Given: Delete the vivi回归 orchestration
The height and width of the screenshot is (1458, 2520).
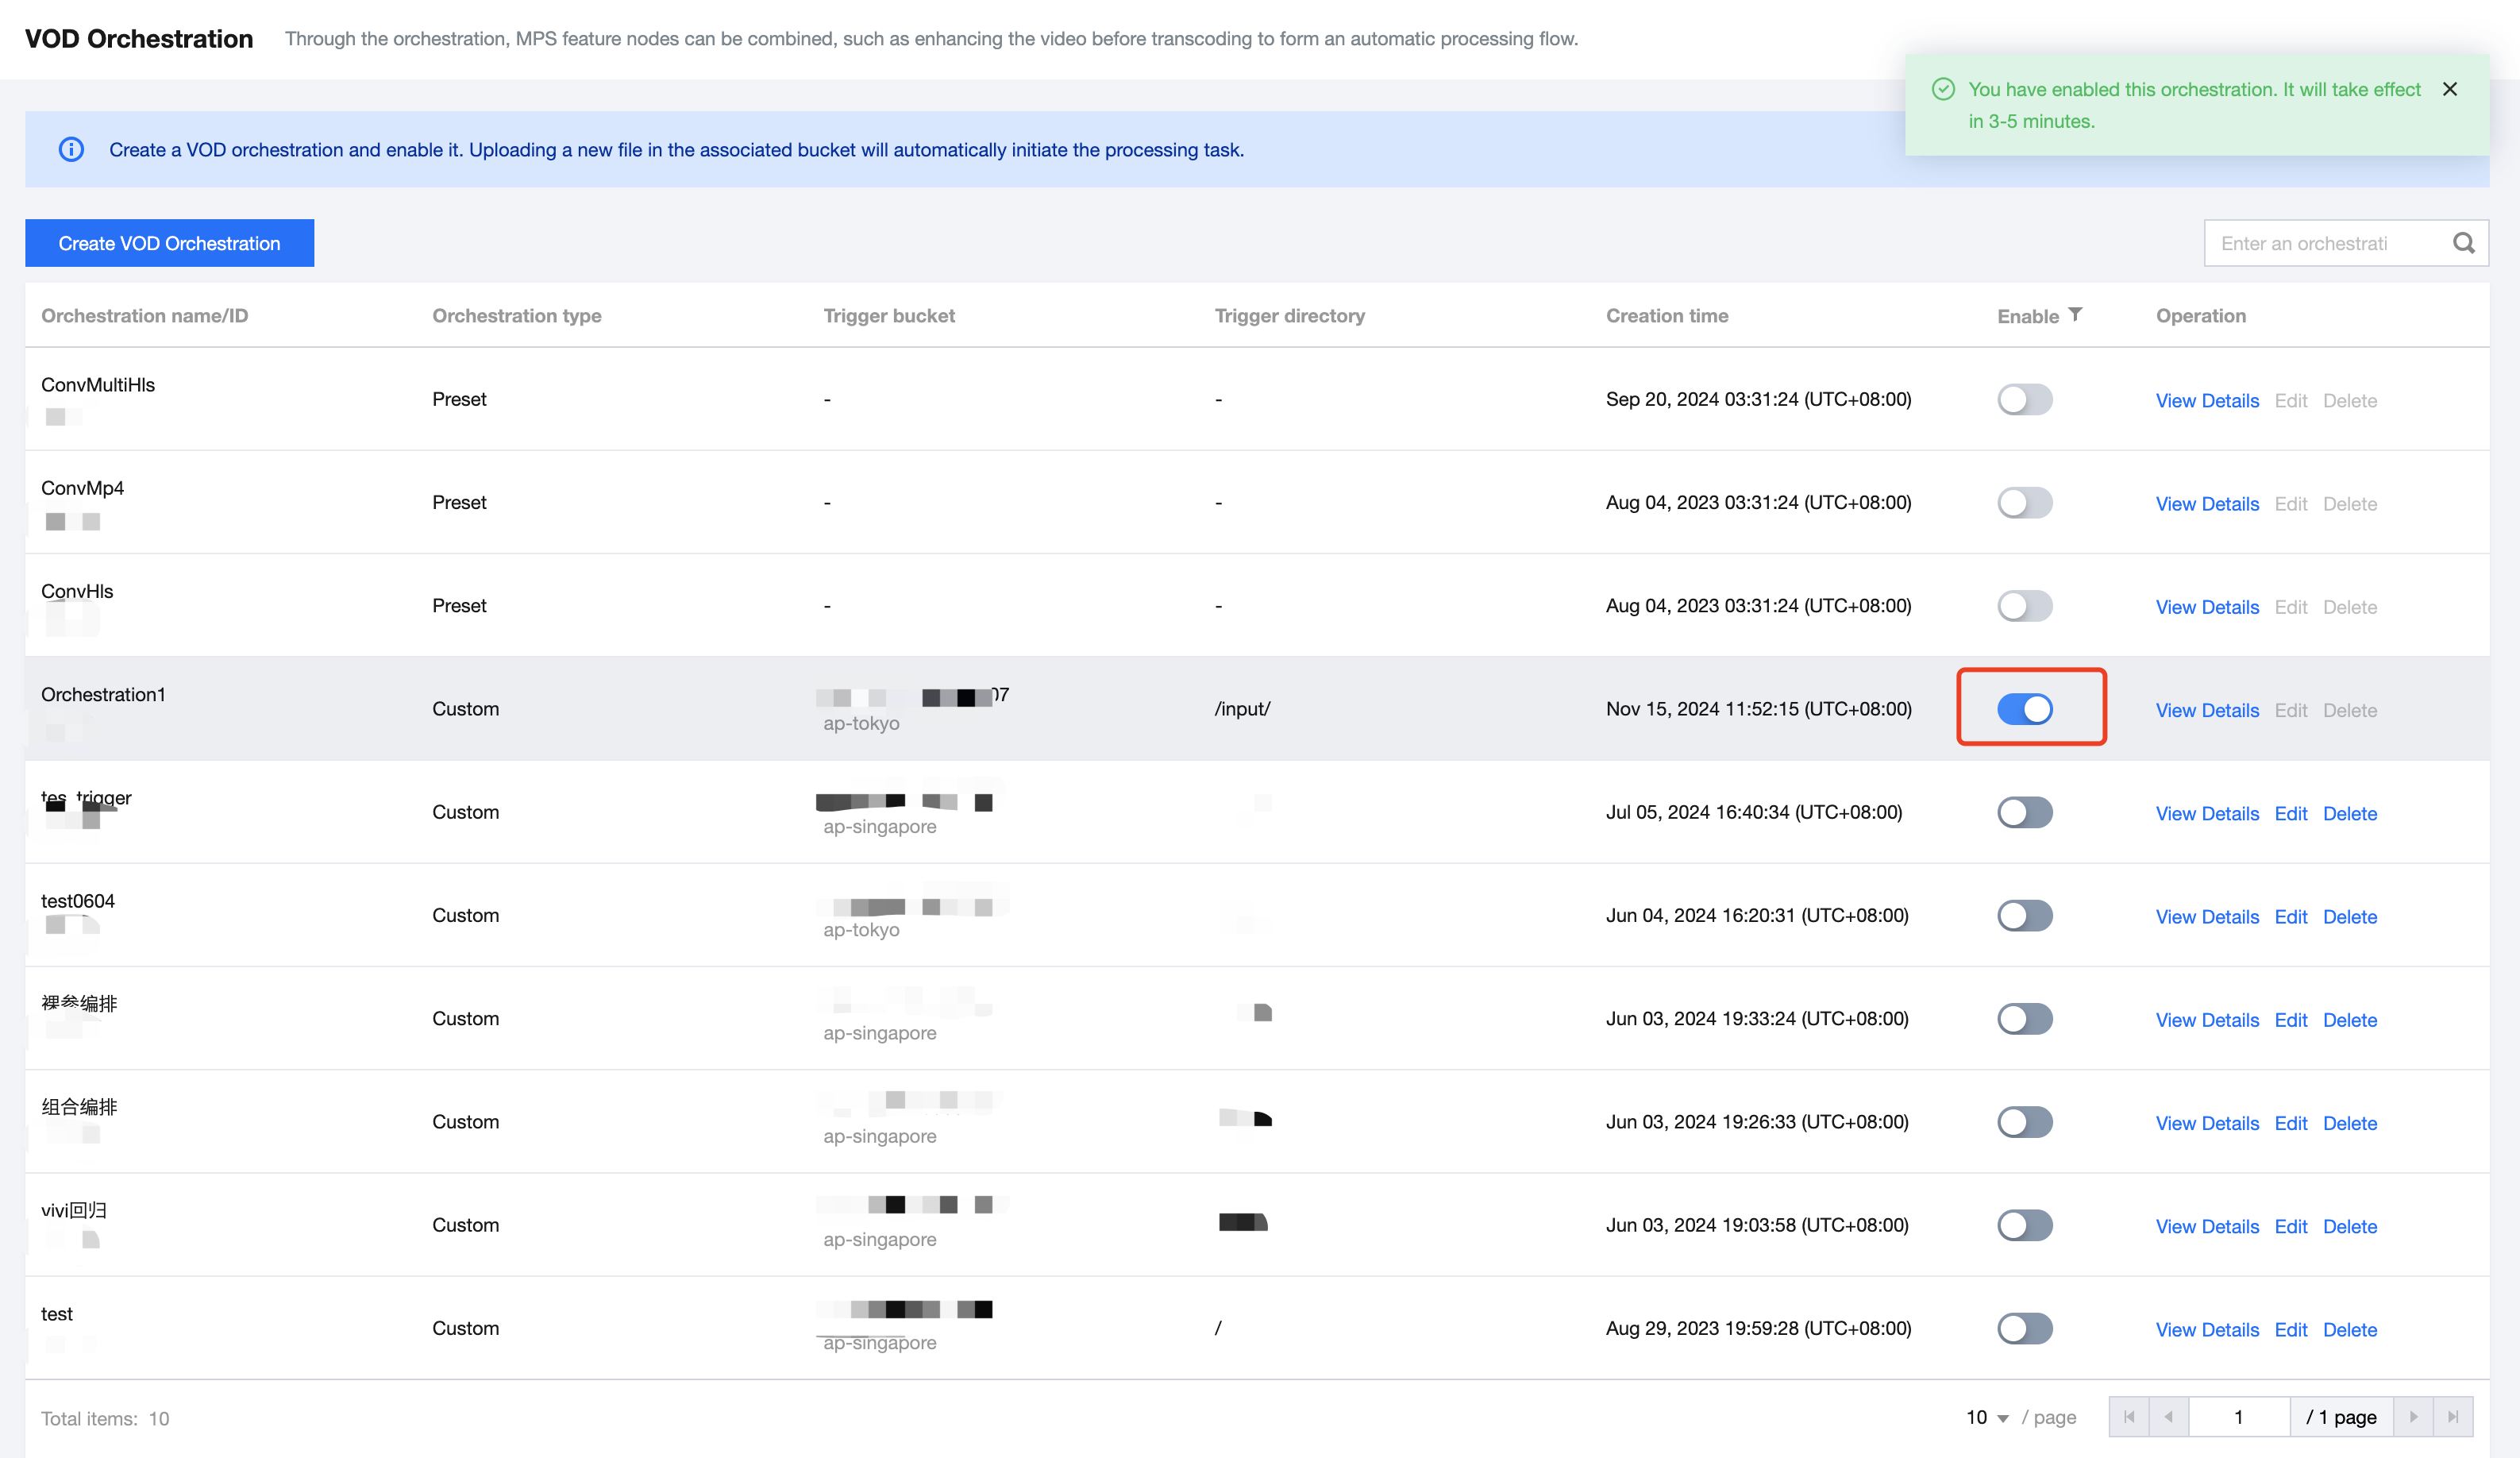Looking at the screenshot, I should coord(2349,1226).
